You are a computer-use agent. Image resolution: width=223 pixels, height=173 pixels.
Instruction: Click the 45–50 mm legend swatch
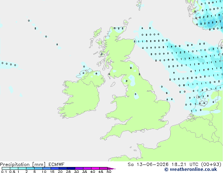click(103, 168)
